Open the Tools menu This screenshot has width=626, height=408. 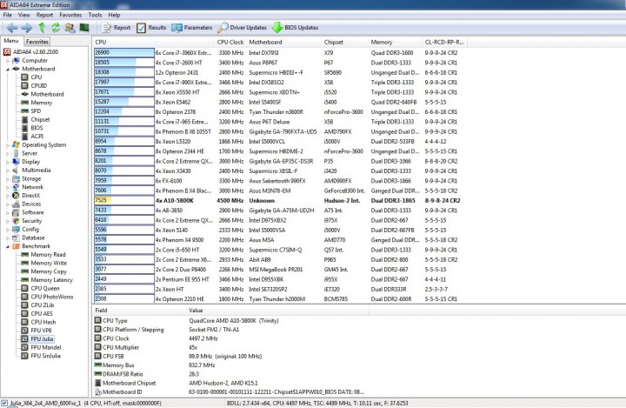(95, 15)
